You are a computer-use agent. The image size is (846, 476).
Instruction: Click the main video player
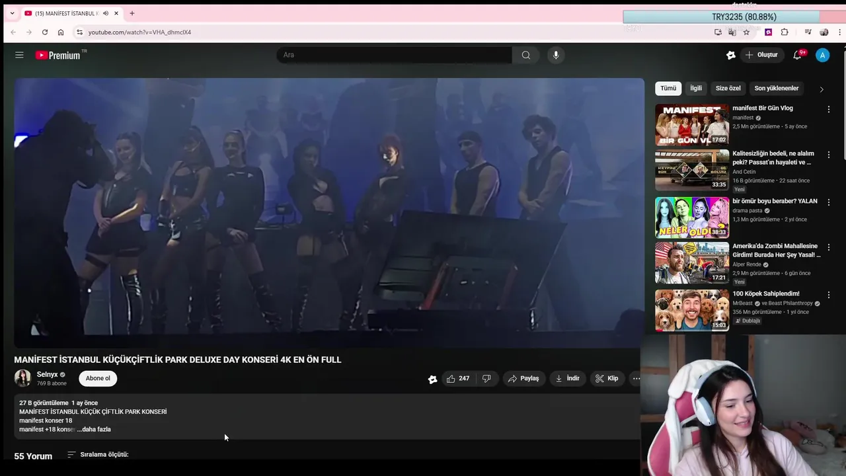pos(329,213)
